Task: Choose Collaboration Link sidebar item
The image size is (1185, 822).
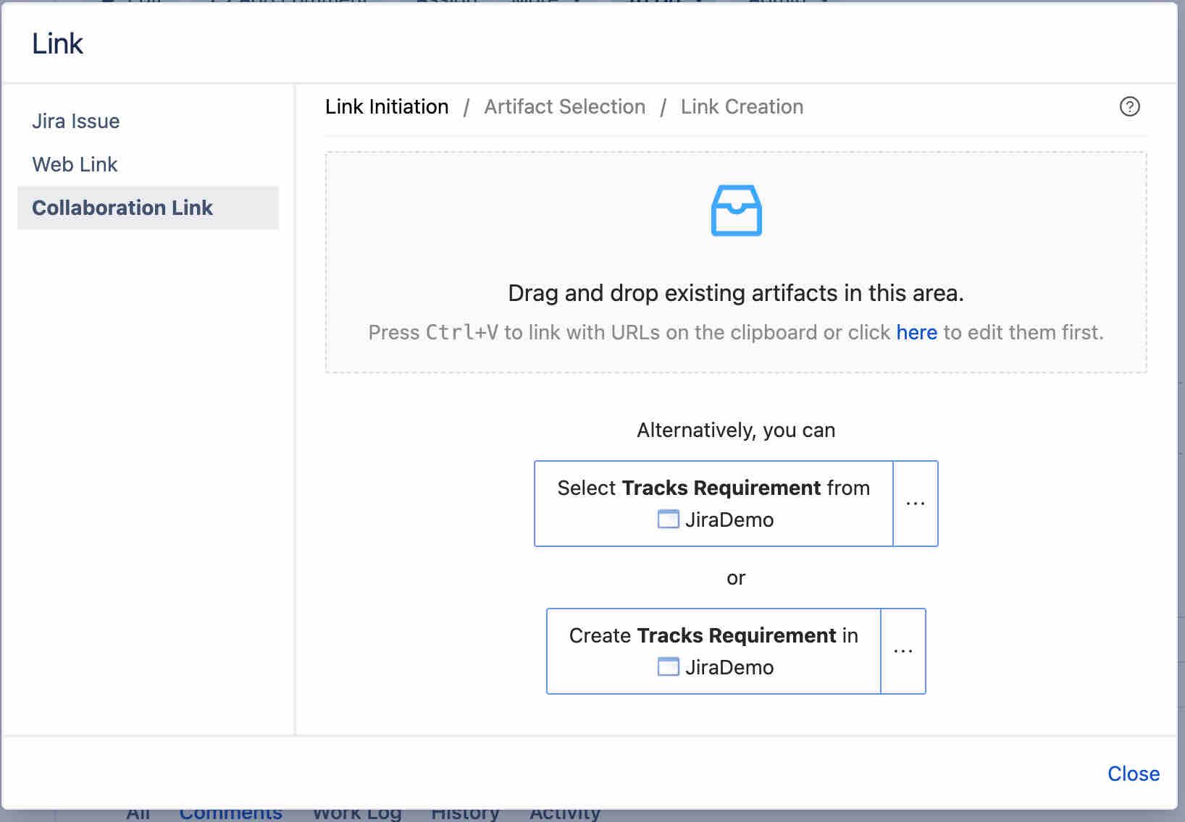Action: [148, 208]
